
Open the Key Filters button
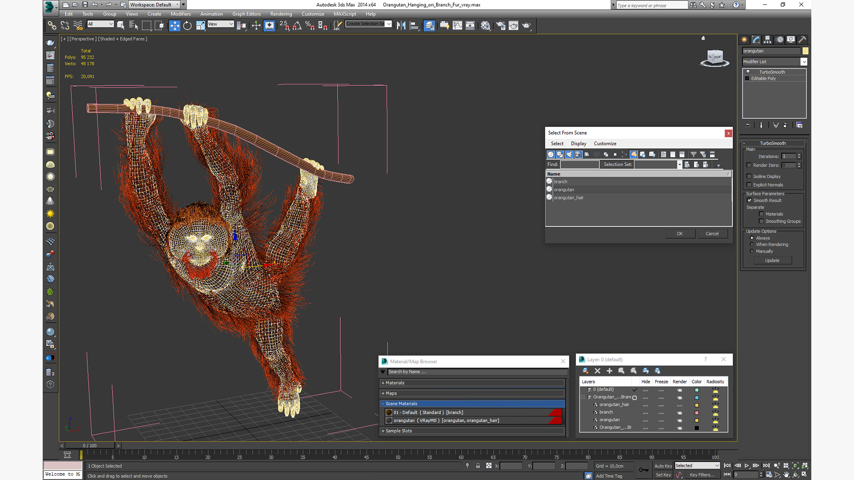(702, 475)
